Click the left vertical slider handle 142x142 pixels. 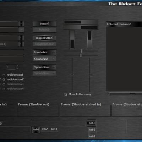72,75
